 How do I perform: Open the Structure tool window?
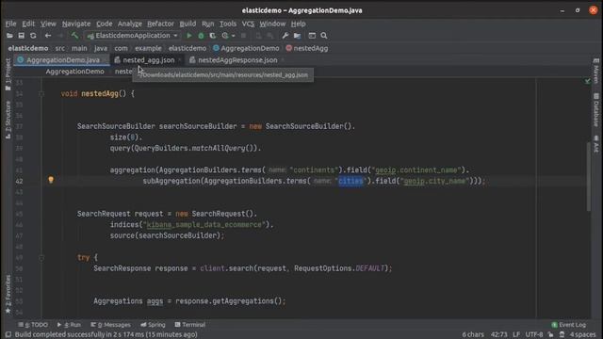point(8,120)
